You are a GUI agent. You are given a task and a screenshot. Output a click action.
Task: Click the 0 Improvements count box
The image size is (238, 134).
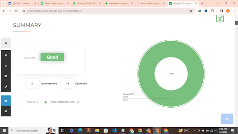coord(33,83)
